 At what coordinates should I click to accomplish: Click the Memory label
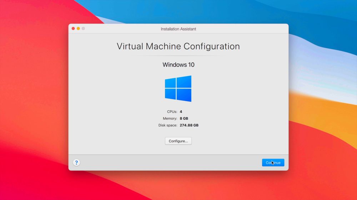(170, 119)
